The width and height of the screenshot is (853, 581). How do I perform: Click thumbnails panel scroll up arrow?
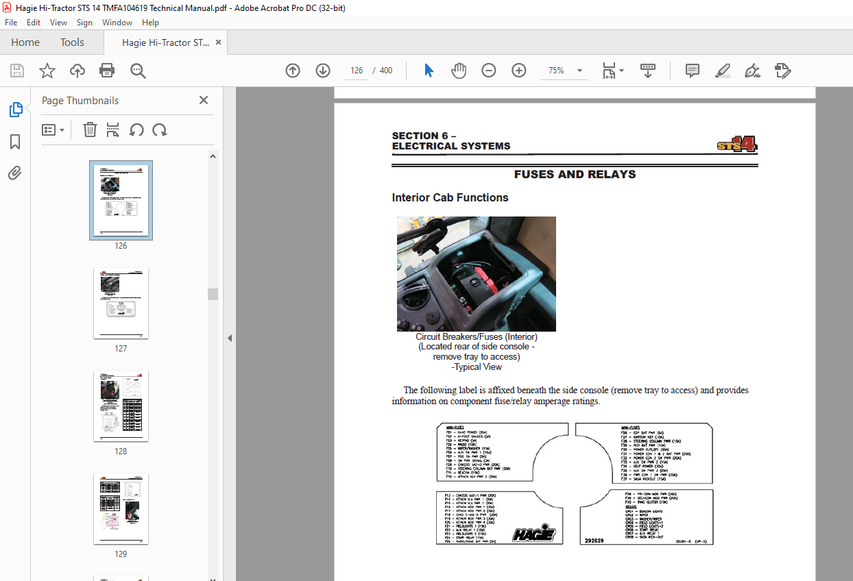(213, 156)
